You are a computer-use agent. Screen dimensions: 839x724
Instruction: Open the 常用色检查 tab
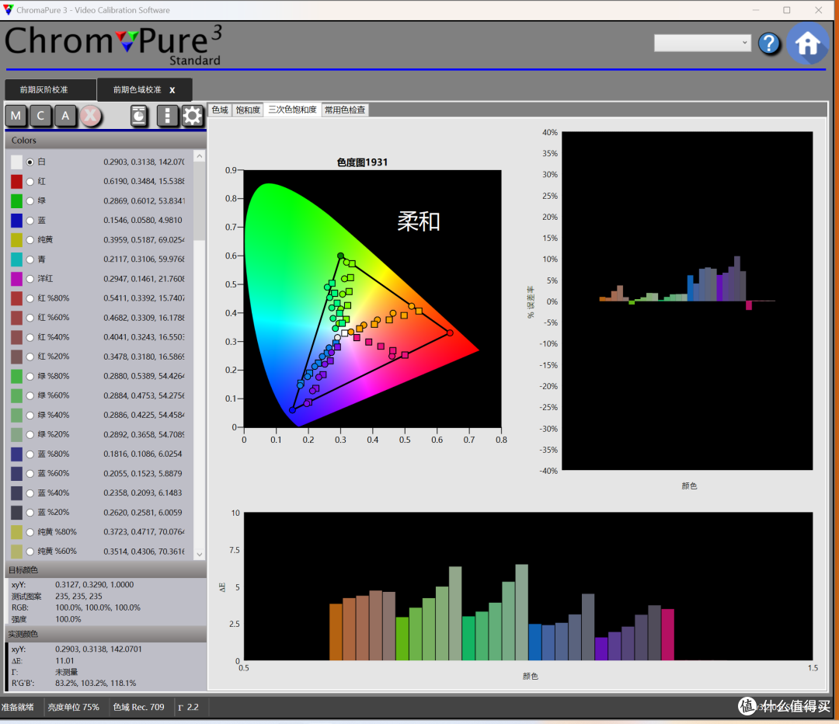pyautogui.click(x=345, y=110)
